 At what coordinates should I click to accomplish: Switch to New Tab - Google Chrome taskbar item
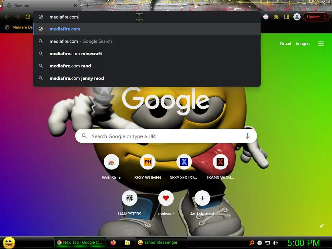click(x=80, y=243)
